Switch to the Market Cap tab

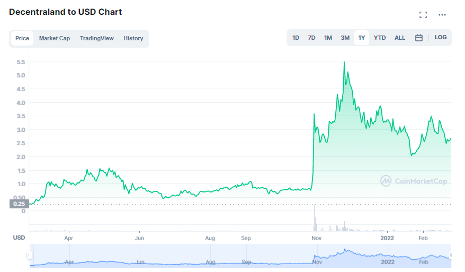54,38
